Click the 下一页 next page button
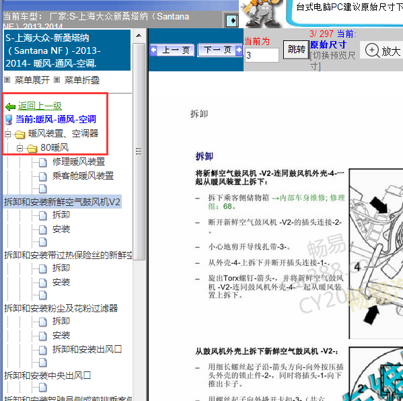 point(220,50)
